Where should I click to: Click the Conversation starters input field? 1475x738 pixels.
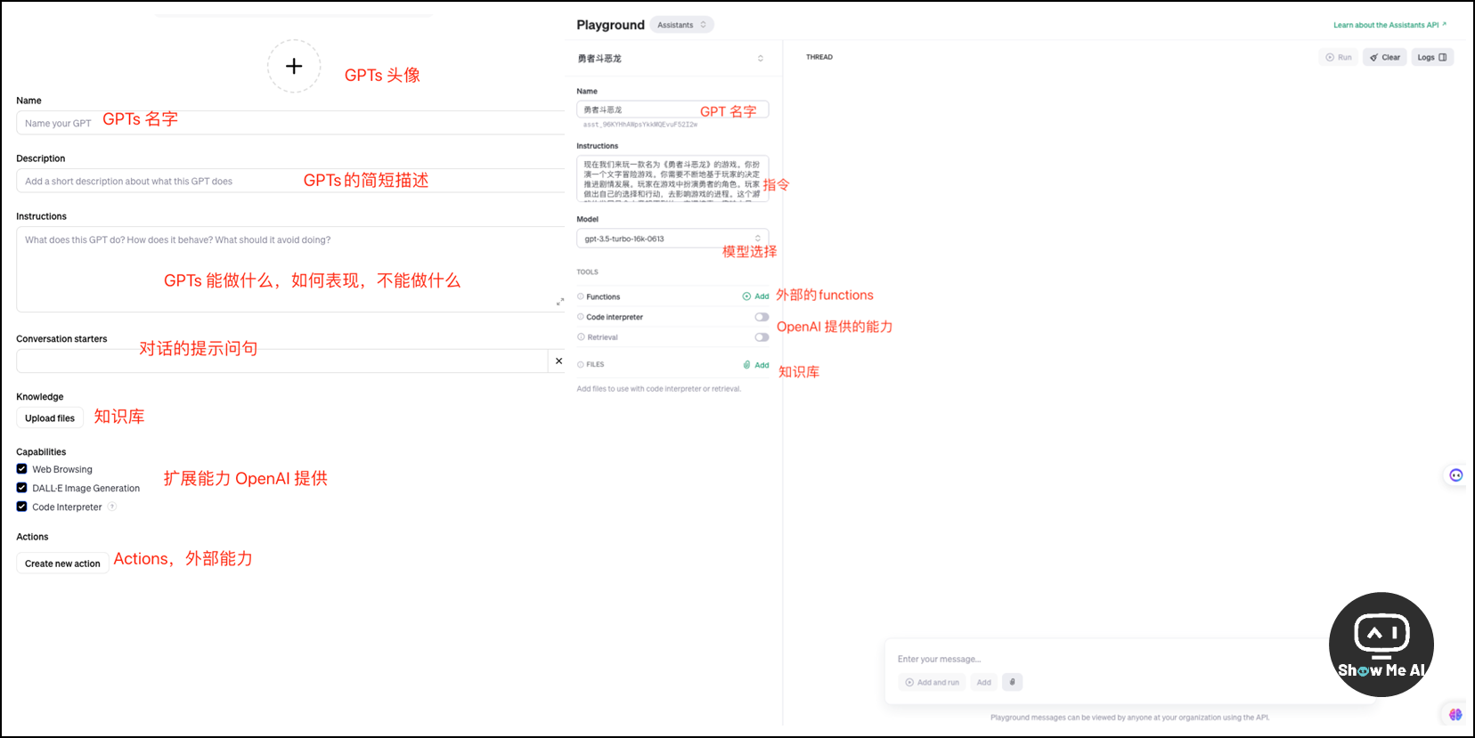click(281, 361)
